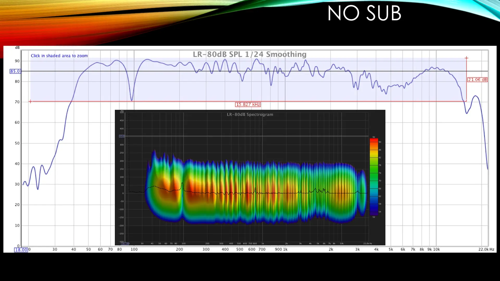Click the 18.00 frequency start box

coord(21,250)
